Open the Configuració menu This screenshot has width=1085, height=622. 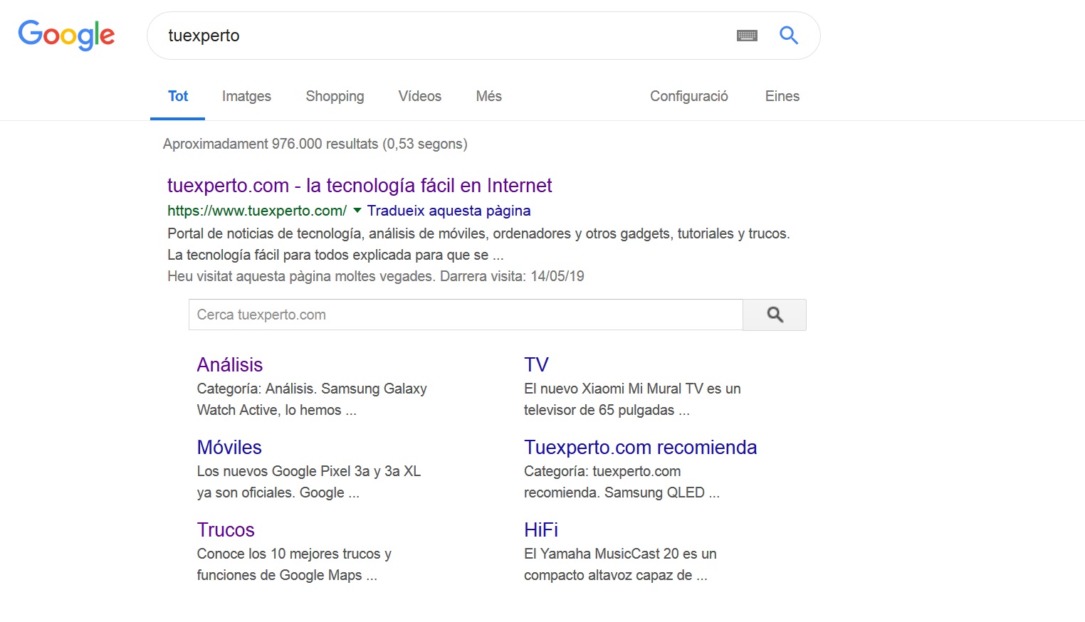(688, 96)
